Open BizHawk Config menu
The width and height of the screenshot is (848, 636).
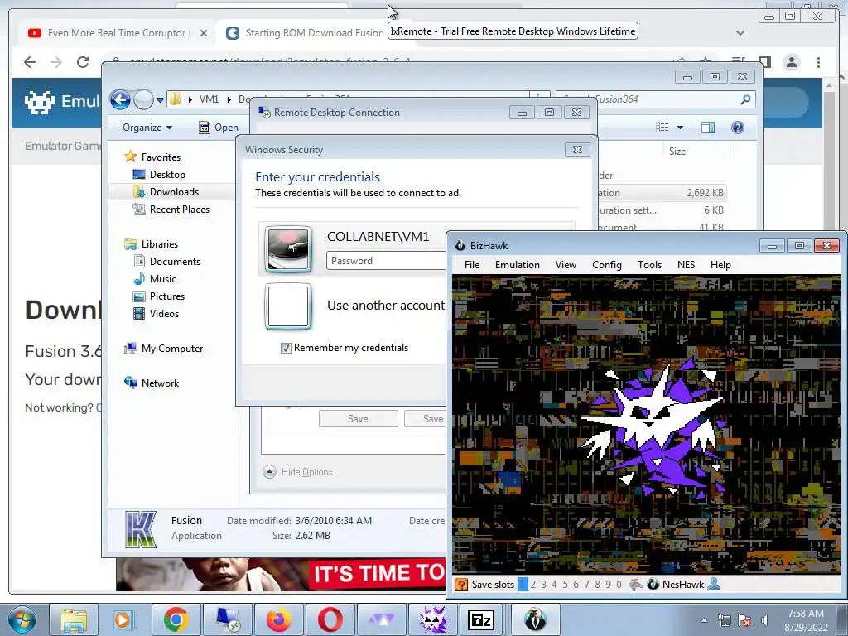(607, 265)
